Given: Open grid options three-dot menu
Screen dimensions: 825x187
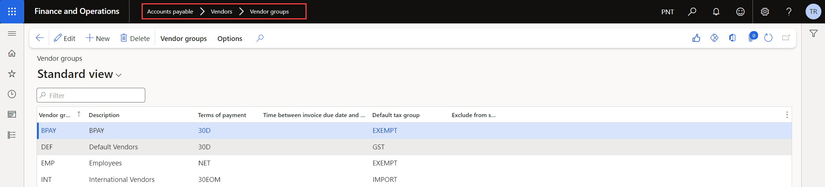Looking at the screenshot, I should (787, 115).
